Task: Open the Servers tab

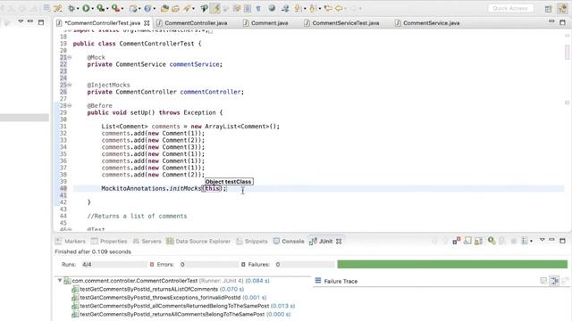Action: pos(147,242)
